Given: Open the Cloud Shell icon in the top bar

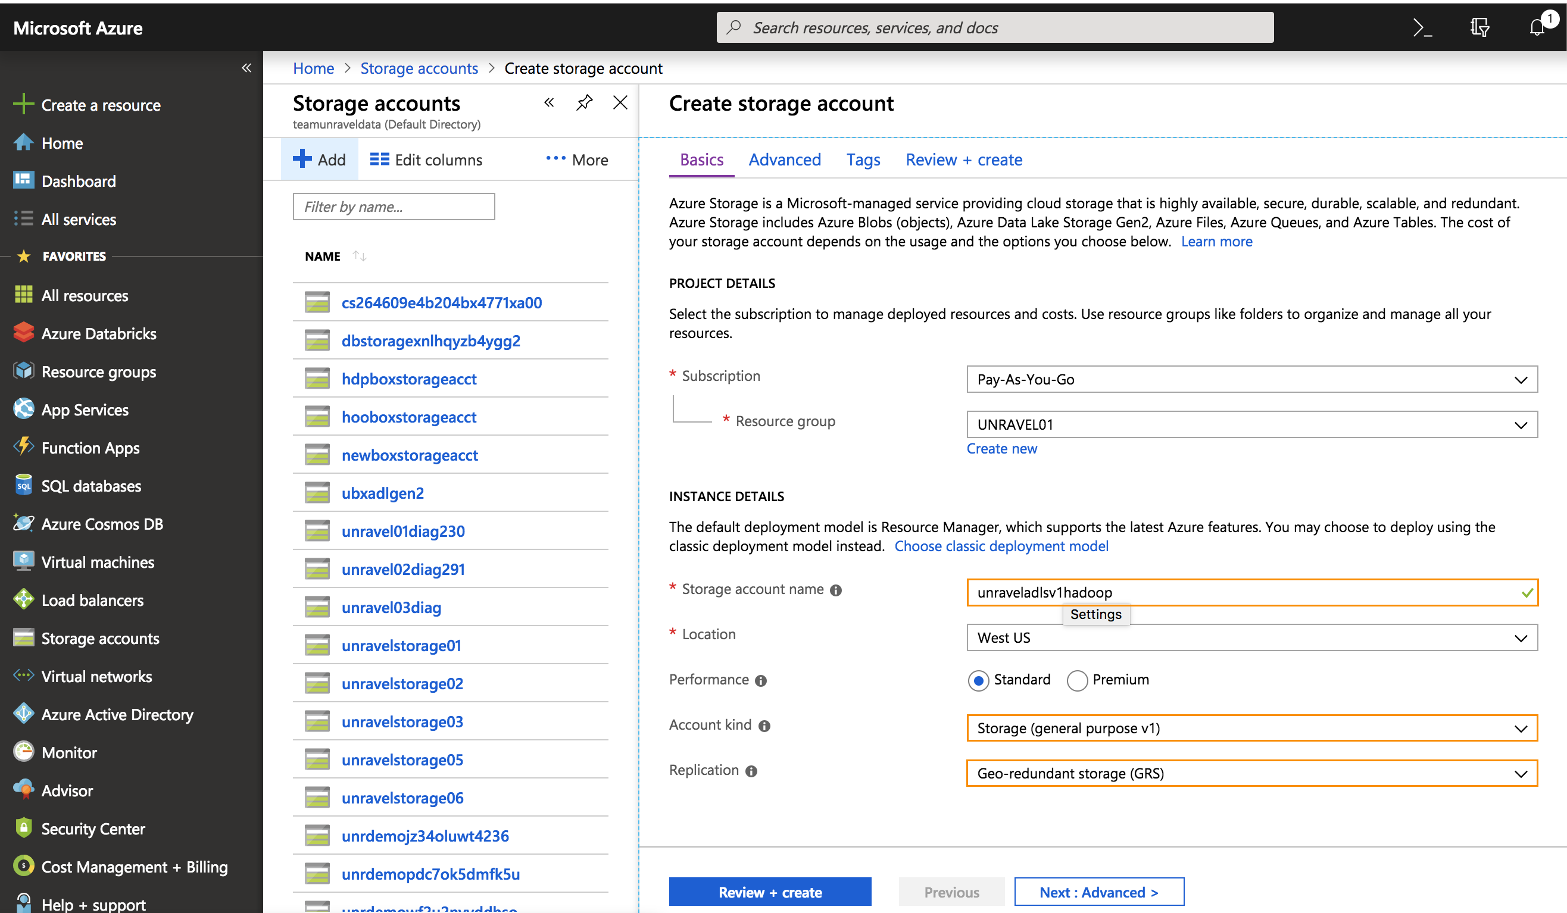Looking at the screenshot, I should (x=1422, y=27).
